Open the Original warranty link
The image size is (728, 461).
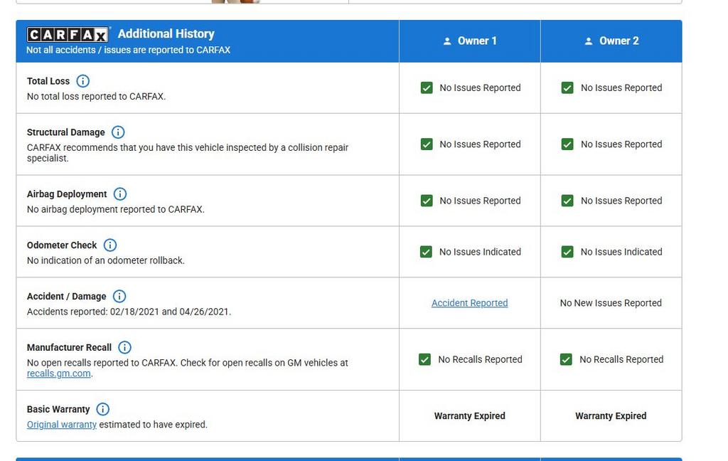click(x=62, y=424)
